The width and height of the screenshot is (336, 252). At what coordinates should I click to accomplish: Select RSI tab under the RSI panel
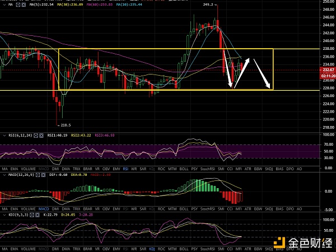pos(125,167)
